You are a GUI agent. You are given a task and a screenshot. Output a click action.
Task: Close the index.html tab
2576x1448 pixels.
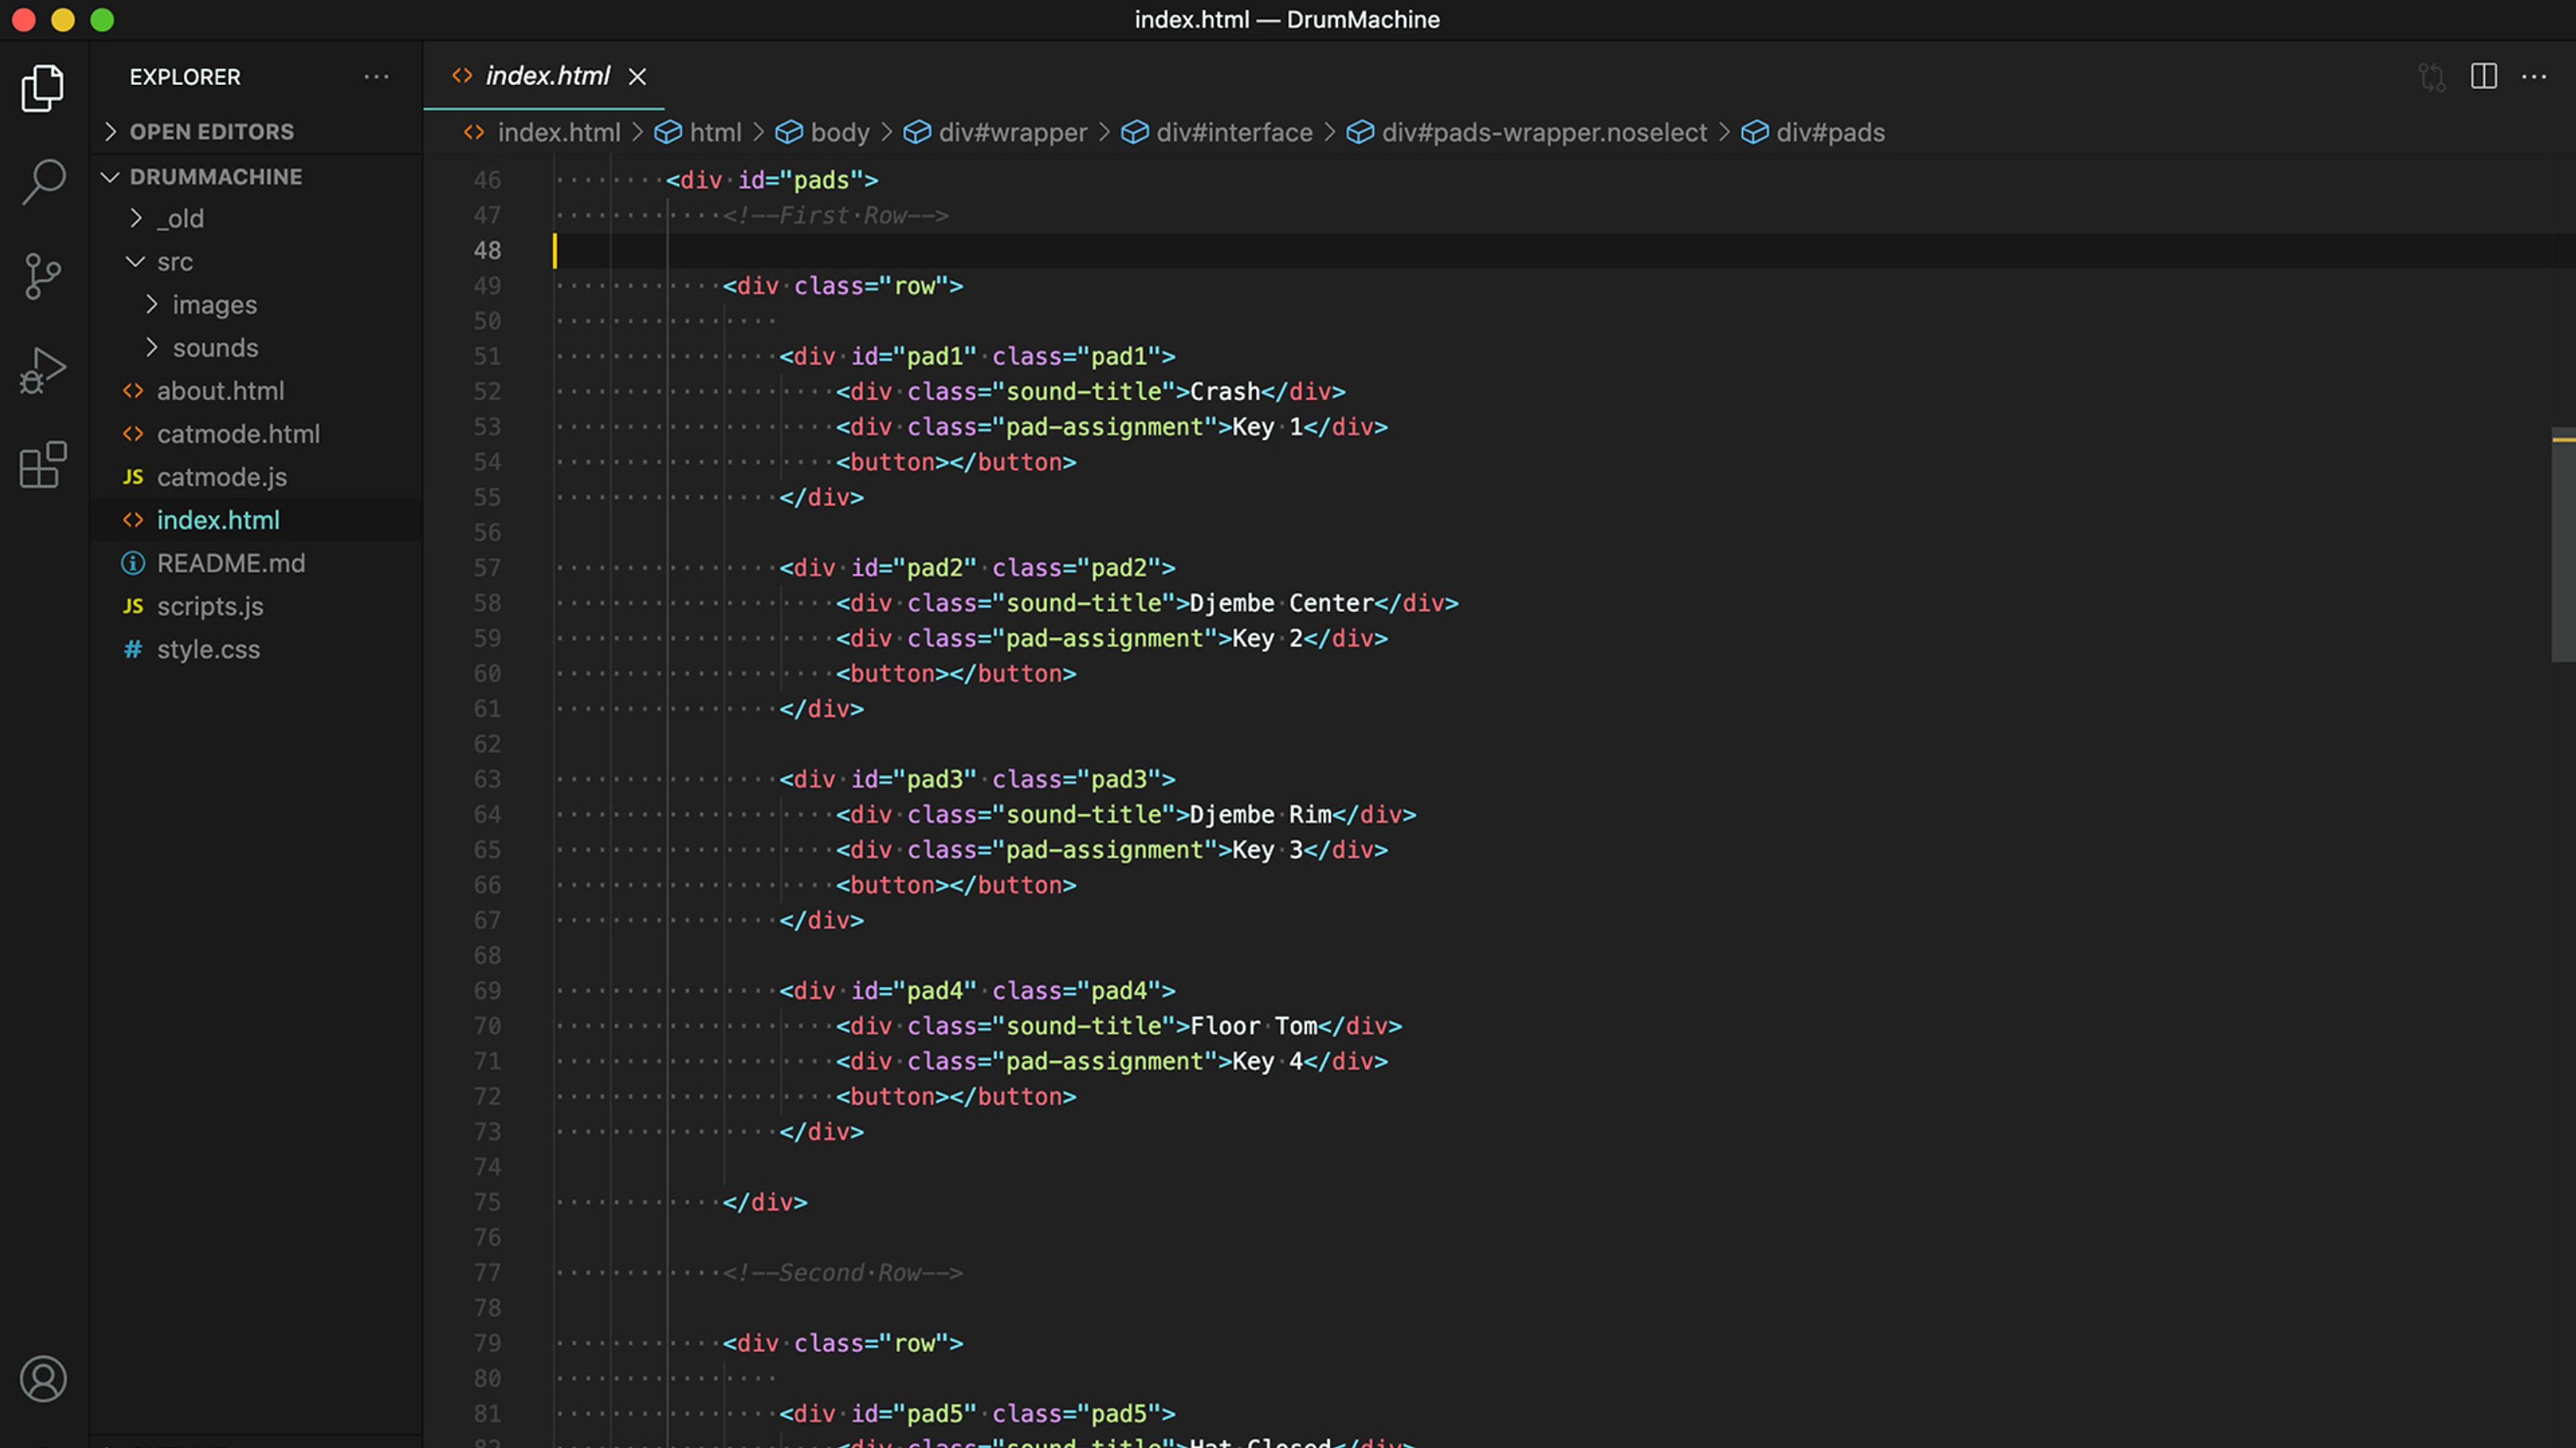[637, 77]
